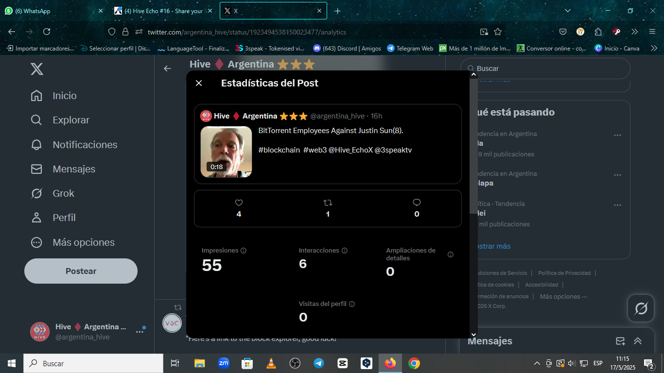Open the post video thumbnail
664x373 pixels.
[227, 152]
